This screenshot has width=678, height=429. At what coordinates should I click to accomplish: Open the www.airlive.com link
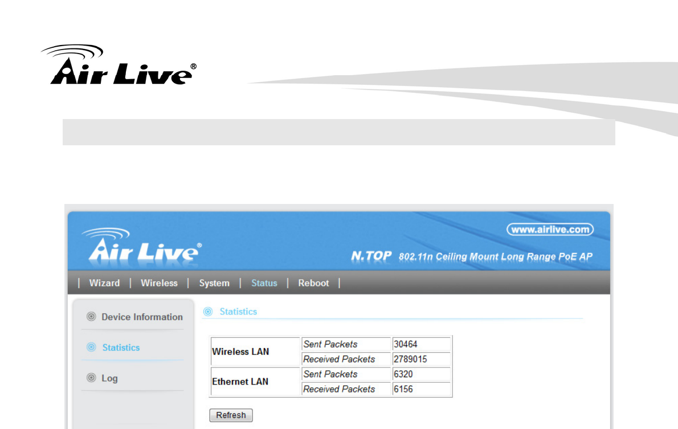click(x=550, y=230)
